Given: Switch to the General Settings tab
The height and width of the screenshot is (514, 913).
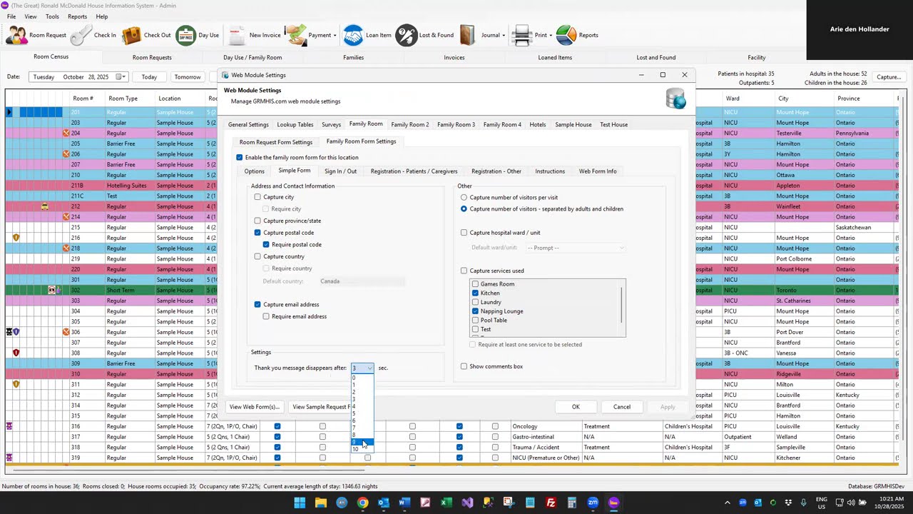Looking at the screenshot, I should [248, 124].
